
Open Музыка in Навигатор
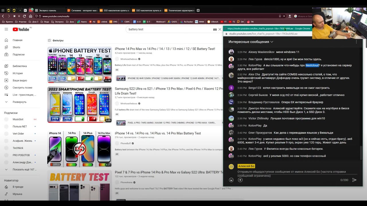click(17, 194)
